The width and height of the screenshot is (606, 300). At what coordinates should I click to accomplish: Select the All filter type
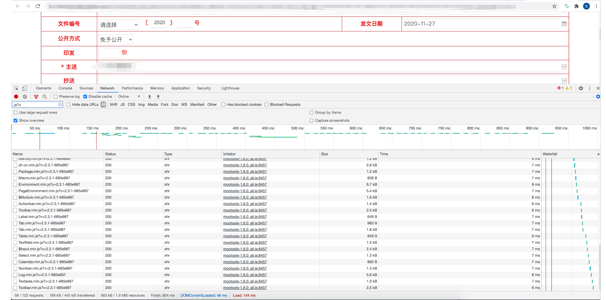[103, 105]
